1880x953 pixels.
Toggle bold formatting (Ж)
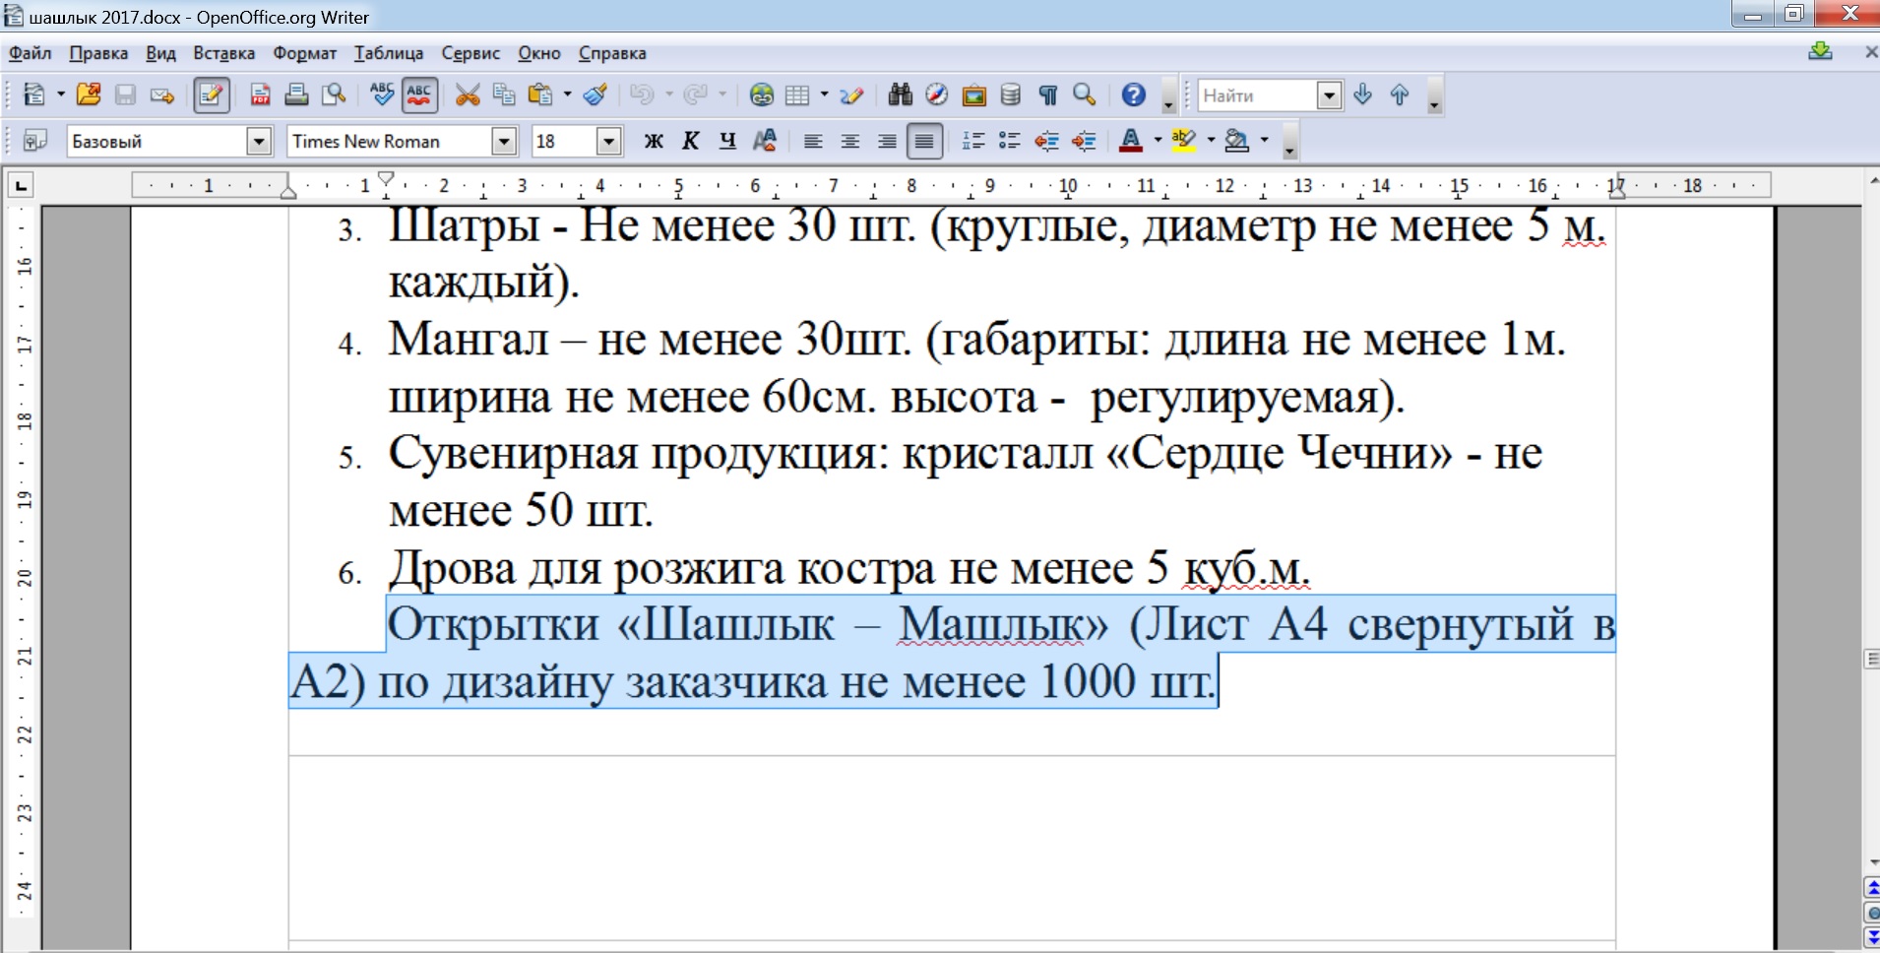pyautogui.click(x=654, y=142)
